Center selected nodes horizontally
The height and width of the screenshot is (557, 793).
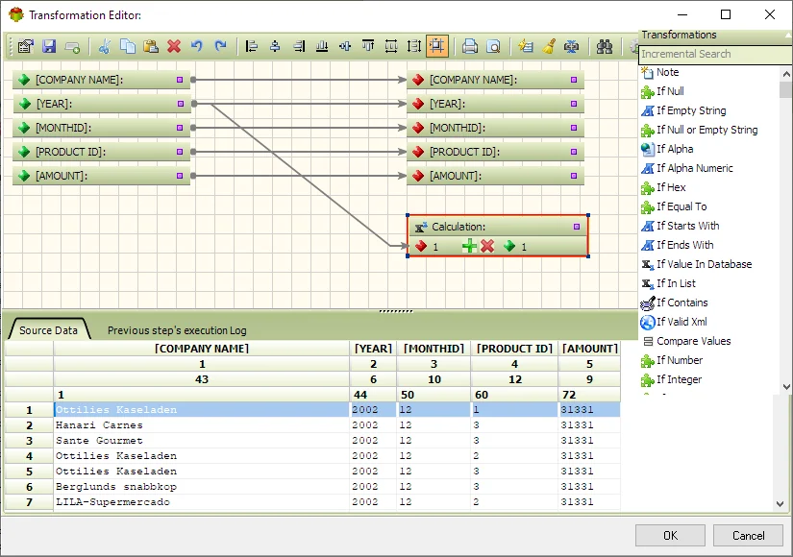[x=275, y=46]
